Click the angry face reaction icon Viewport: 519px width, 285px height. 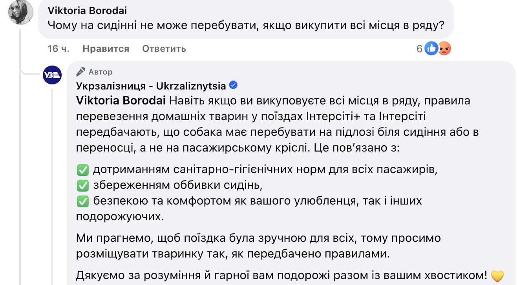(444, 48)
